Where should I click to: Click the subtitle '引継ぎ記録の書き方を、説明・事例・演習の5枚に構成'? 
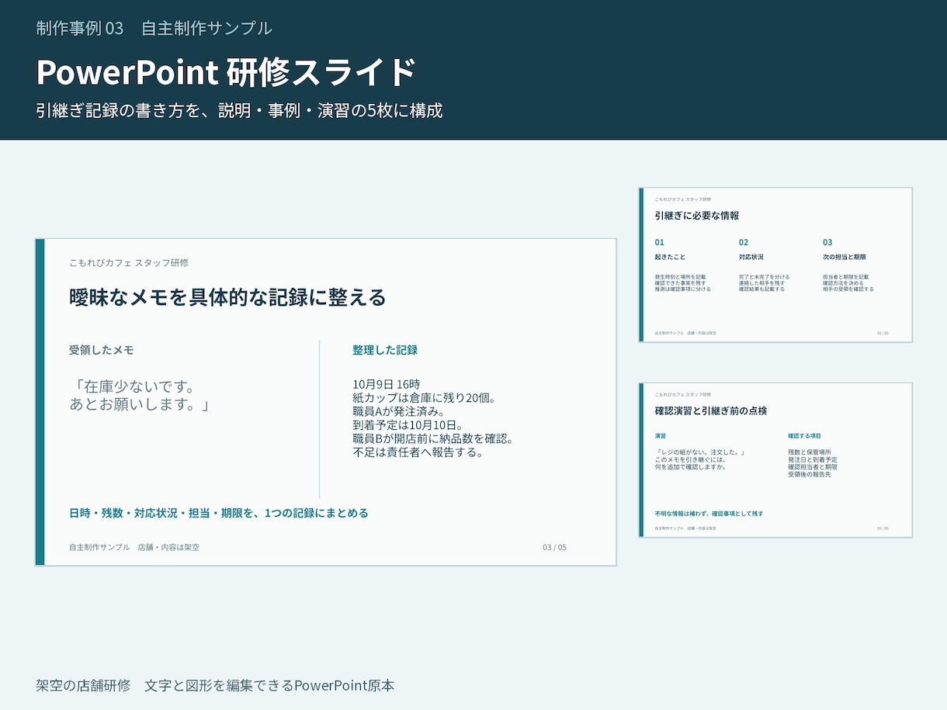[239, 110]
